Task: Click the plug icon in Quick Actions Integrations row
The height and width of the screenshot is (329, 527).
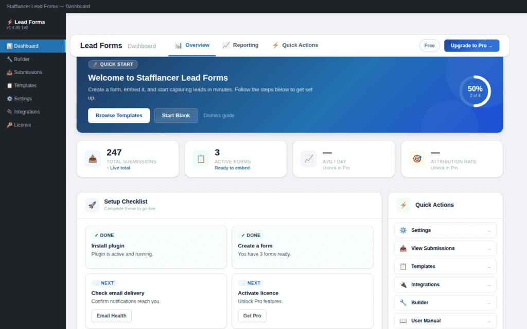Action: click(403, 285)
